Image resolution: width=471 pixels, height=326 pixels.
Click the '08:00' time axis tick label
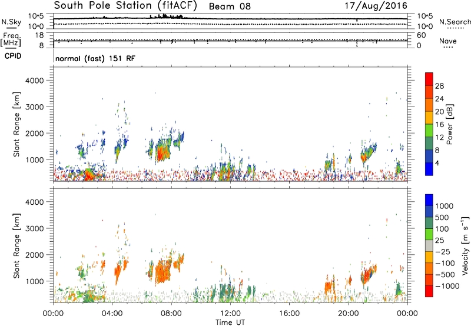pyautogui.click(x=171, y=314)
